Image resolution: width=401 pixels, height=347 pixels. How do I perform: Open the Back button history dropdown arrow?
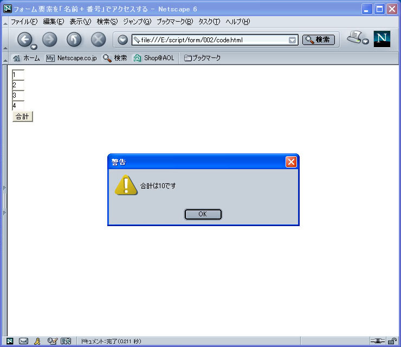[x=34, y=47]
